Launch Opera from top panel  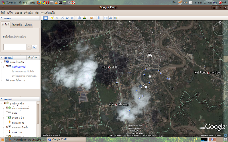tap(48, 3)
